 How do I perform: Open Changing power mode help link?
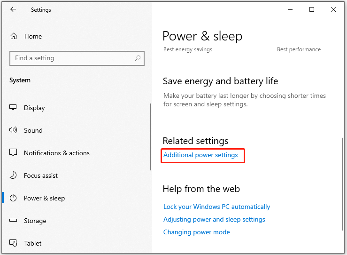197,232
